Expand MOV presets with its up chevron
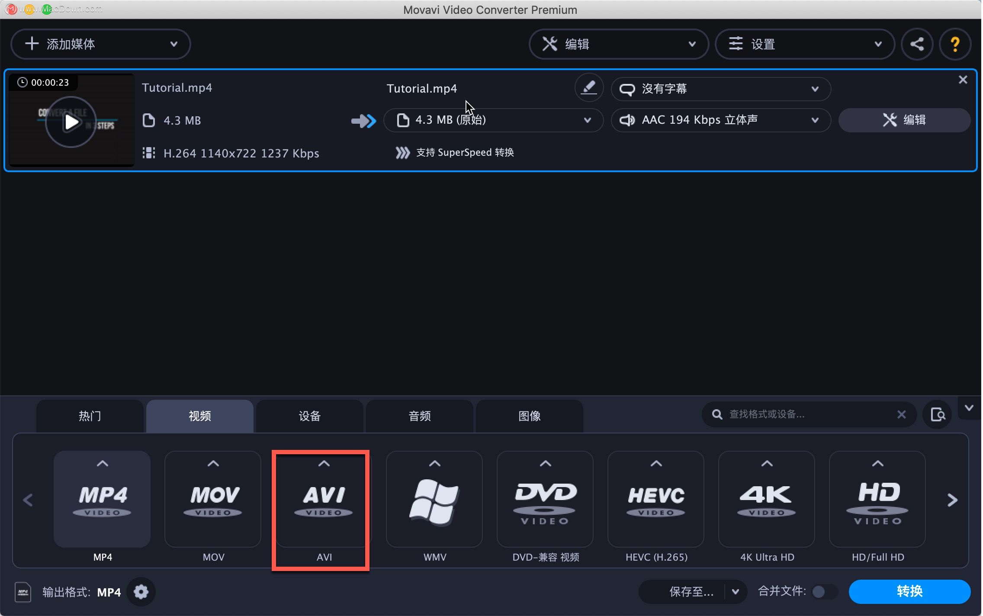983x616 pixels. pos(213,463)
